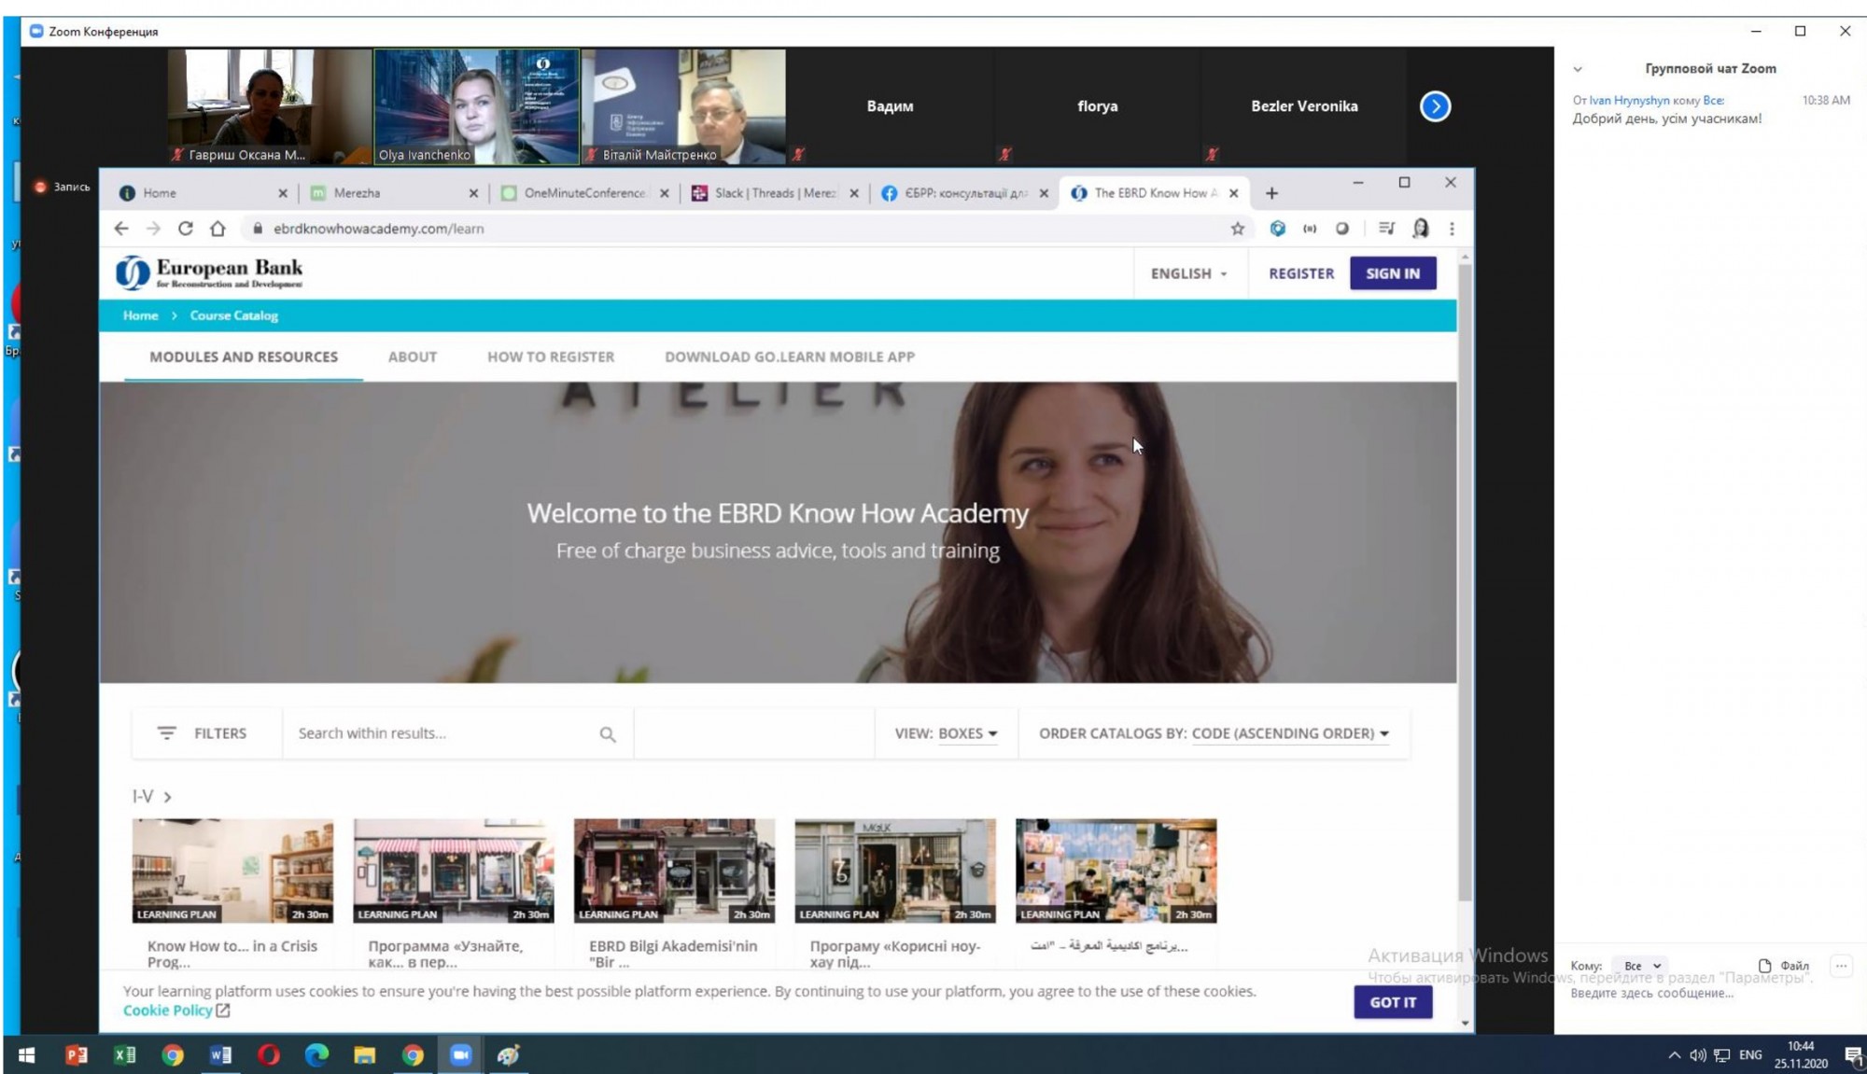Open Excel from the taskbar
Screen dimensions: 1867x1074
(124, 1055)
